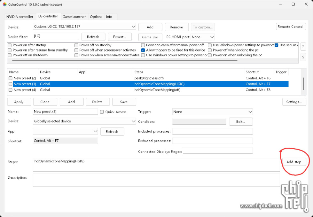This screenshot has height=217, width=313.
Task: Open Settings... for presets
Action: click(294, 102)
